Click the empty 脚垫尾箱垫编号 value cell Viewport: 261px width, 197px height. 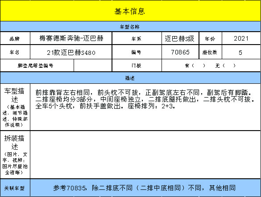click(93, 66)
